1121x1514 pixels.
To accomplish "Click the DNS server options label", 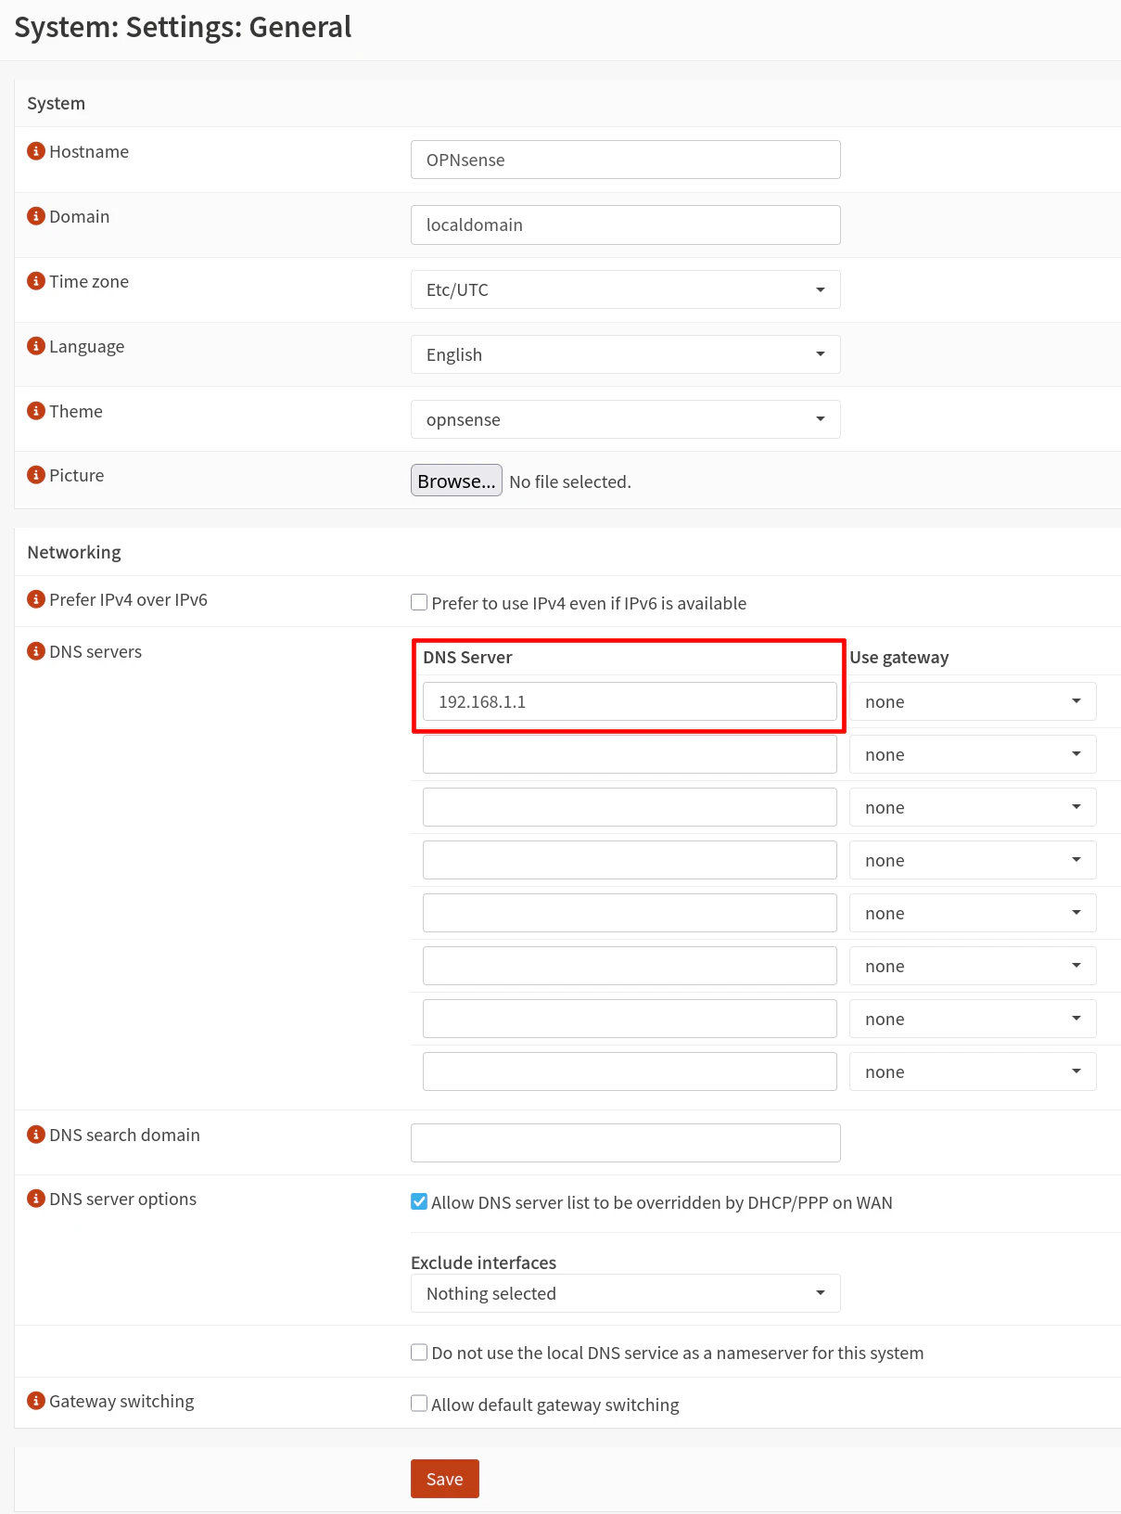I will [x=122, y=1199].
